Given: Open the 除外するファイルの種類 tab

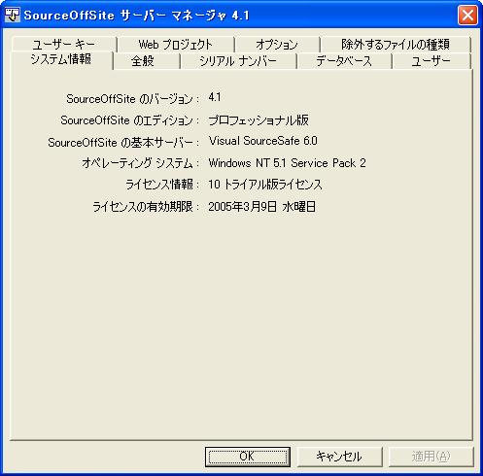Looking at the screenshot, I should pyautogui.click(x=396, y=45).
